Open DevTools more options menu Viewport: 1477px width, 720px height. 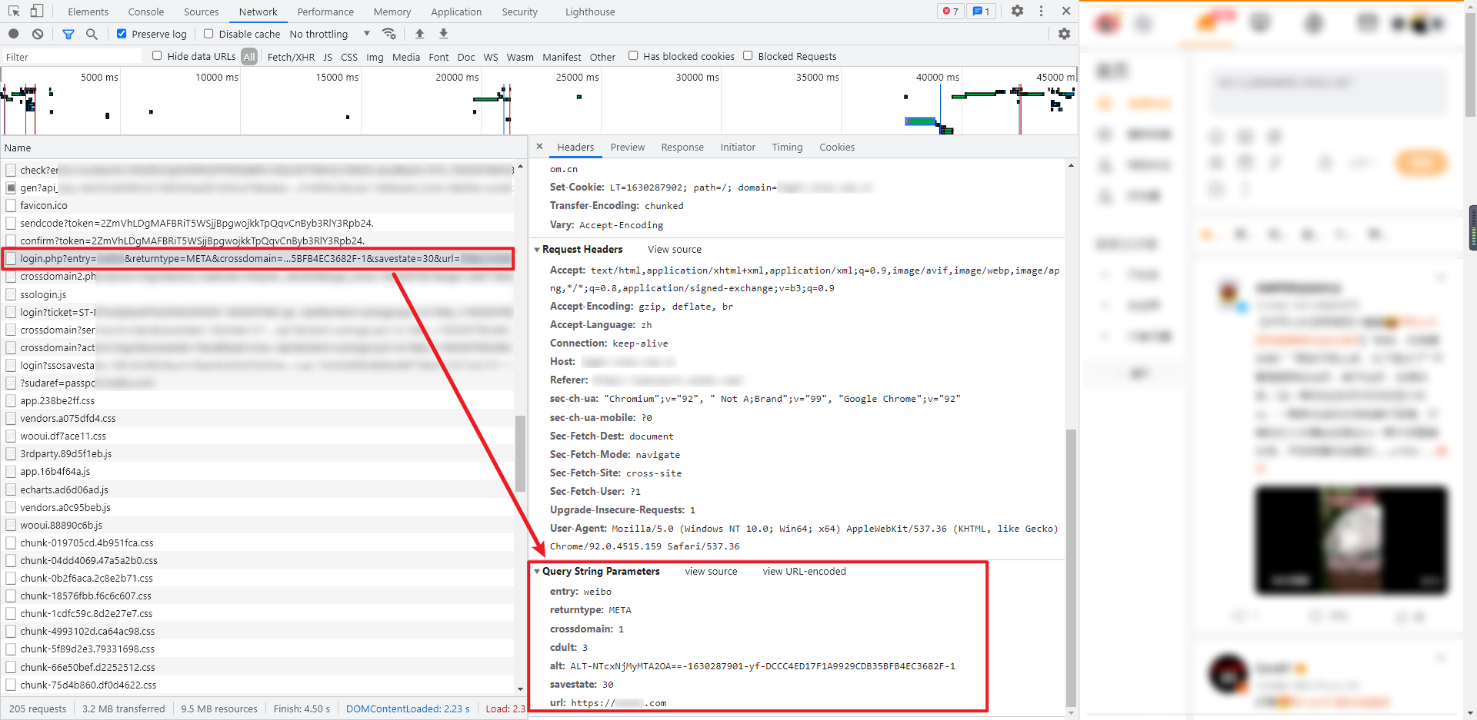coord(1041,11)
